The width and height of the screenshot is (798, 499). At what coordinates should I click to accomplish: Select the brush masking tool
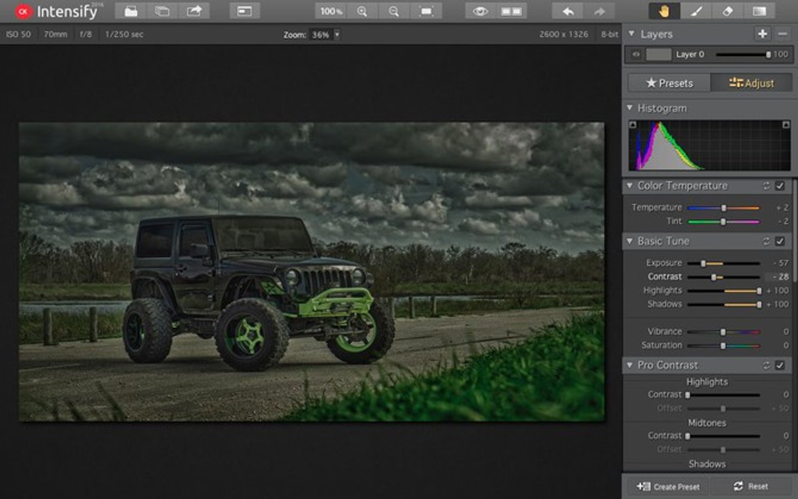(696, 11)
